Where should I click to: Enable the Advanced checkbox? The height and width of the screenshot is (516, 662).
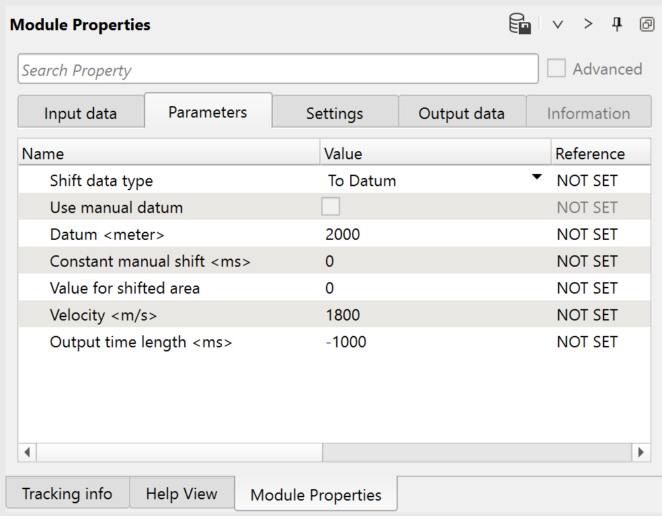(556, 69)
